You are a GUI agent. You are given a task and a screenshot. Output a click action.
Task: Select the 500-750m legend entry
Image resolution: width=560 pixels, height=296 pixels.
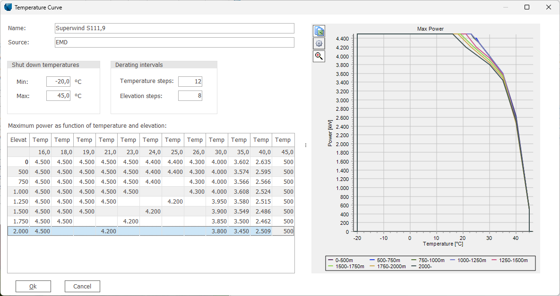tap(387, 260)
